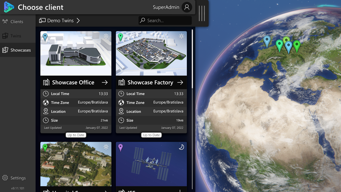Click the green pin on the campus card
Image resolution: width=341 pixels, height=192 pixels.
pyautogui.click(x=45, y=148)
